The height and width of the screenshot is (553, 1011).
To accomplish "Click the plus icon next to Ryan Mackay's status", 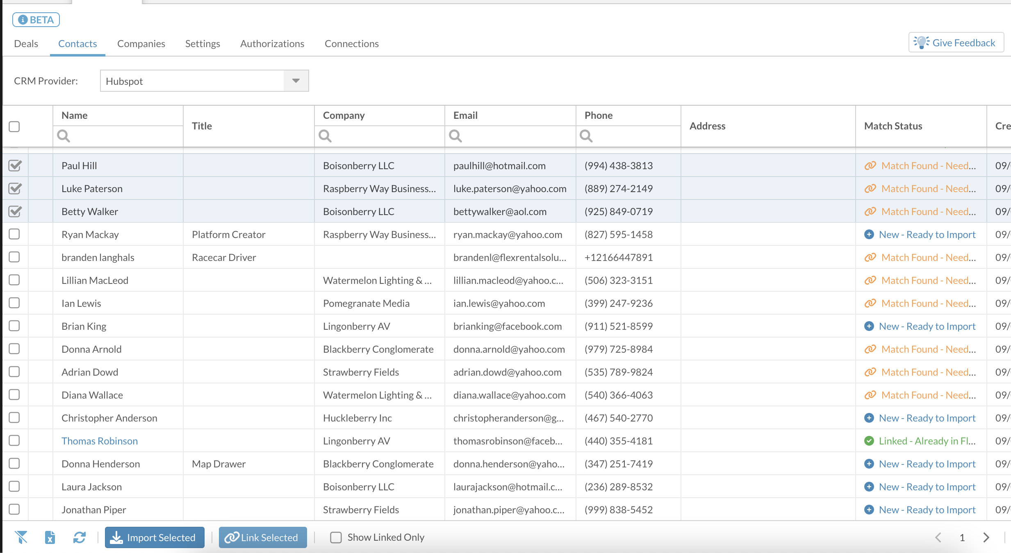I will coord(869,235).
